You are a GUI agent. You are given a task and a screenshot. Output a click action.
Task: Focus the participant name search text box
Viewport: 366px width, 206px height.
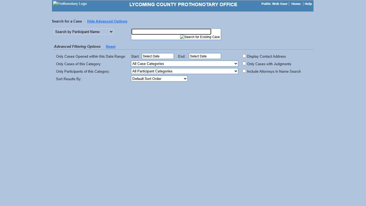coord(171,32)
